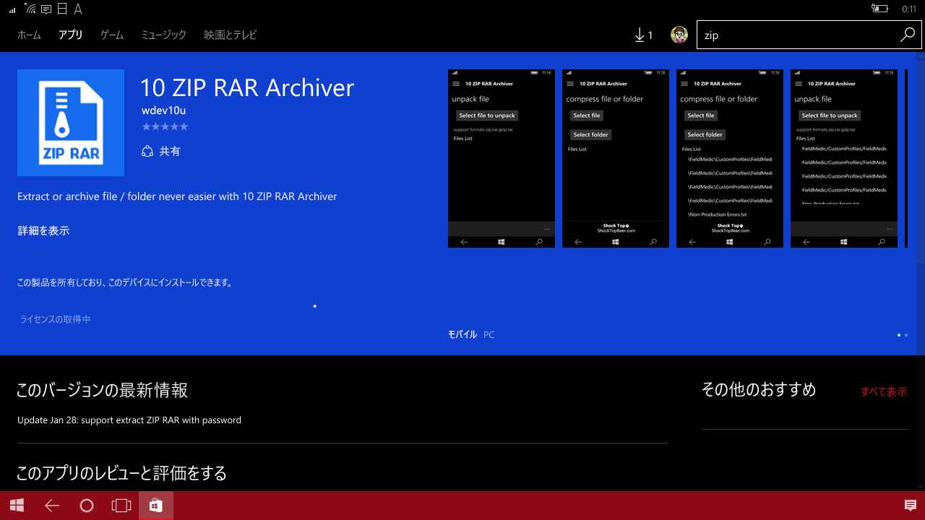Expand description with 詳細を表示
Image resolution: width=925 pixels, height=520 pixels.
click(43, 231)
